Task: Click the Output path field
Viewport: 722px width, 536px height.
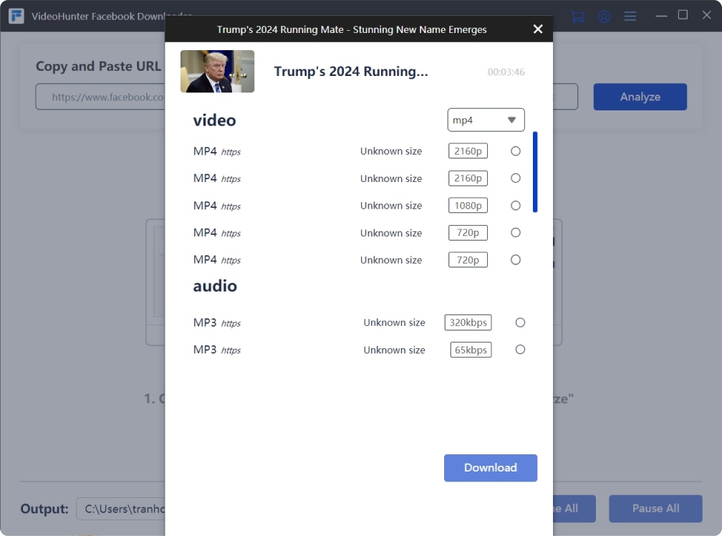Action: 120,508
